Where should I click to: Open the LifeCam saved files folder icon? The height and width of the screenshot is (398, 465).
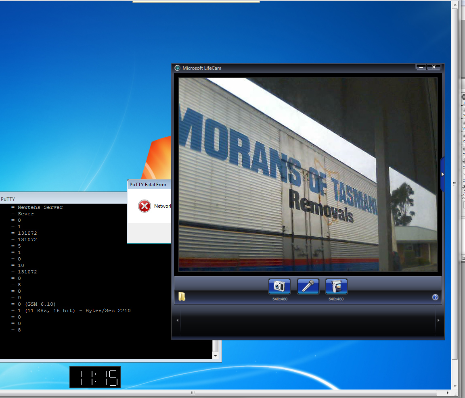[x=182, y=297]
